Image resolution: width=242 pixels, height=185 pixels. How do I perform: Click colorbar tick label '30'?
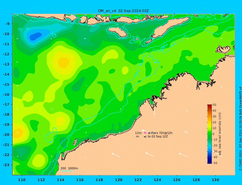coord(214,116)
